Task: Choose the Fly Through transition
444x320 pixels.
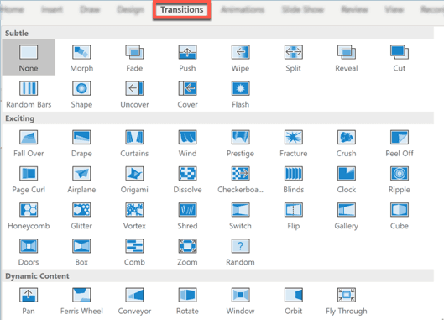Action: click(347, 301)
